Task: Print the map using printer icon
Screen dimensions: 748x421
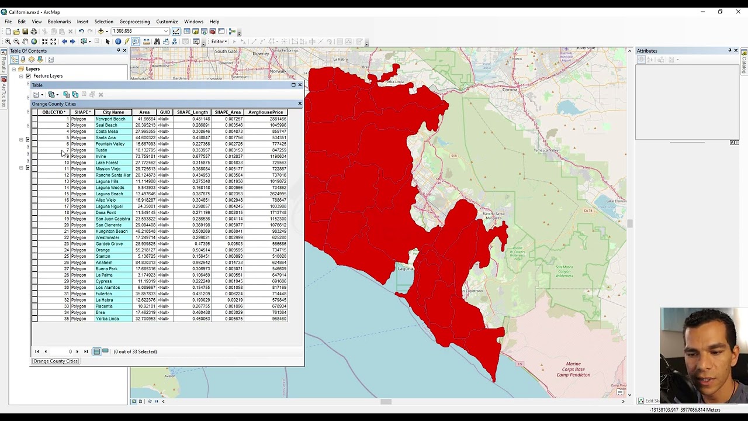Action: tap(34, 31)
